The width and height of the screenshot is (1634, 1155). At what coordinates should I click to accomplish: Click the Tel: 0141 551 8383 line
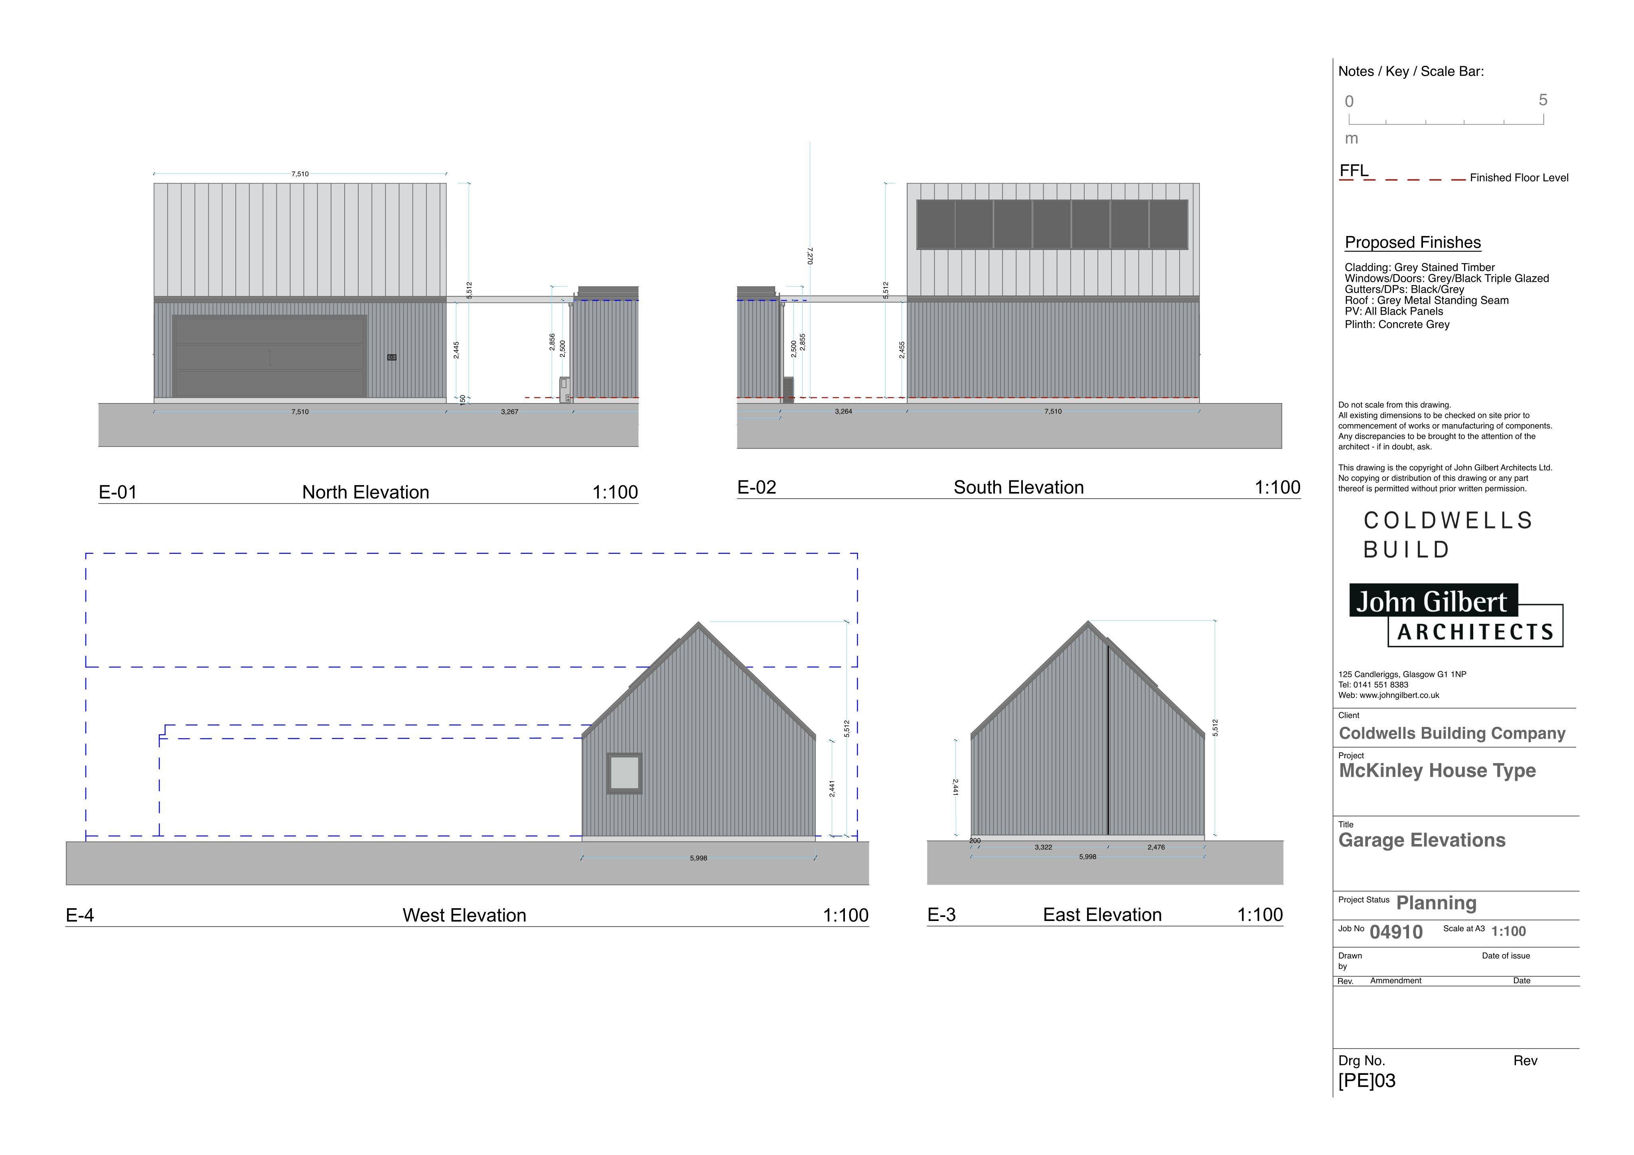point(1373,685)
